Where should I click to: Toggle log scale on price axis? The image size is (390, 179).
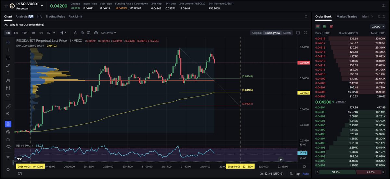[x=297, y=174]
